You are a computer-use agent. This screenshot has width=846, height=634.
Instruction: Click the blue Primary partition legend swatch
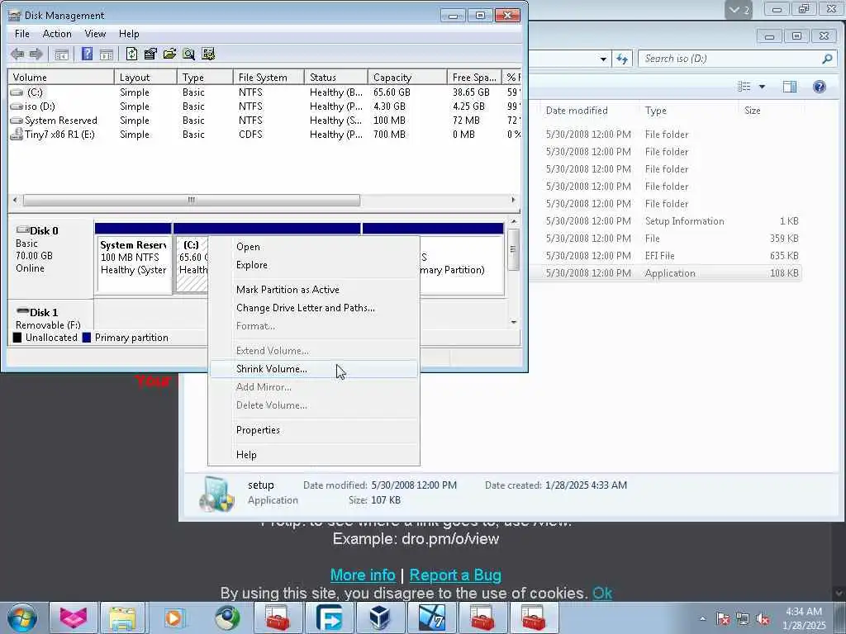pyautogui.click(x=86, y=338)
